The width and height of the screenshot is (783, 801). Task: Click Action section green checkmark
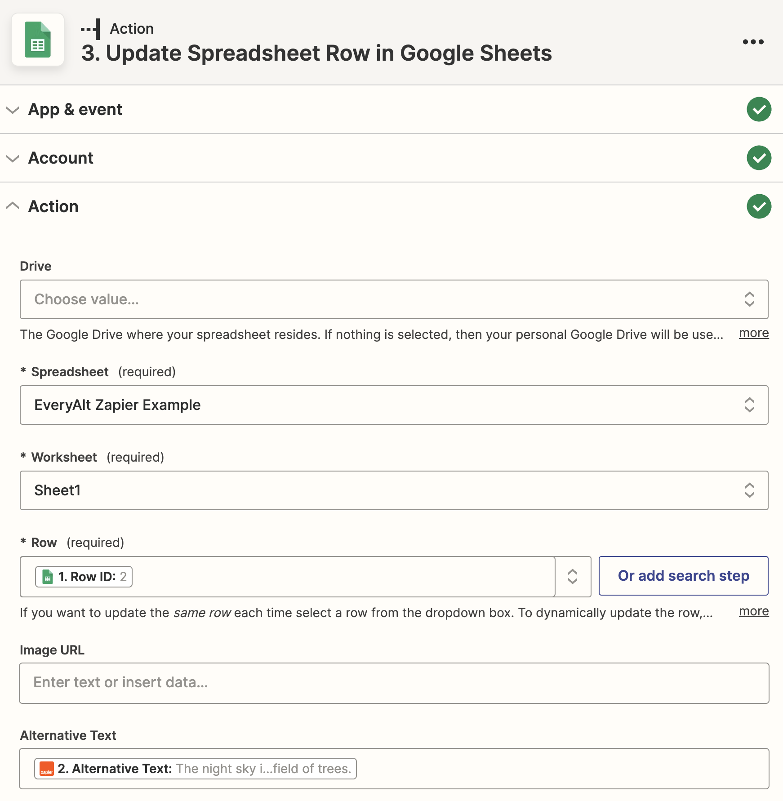[759, 206]
